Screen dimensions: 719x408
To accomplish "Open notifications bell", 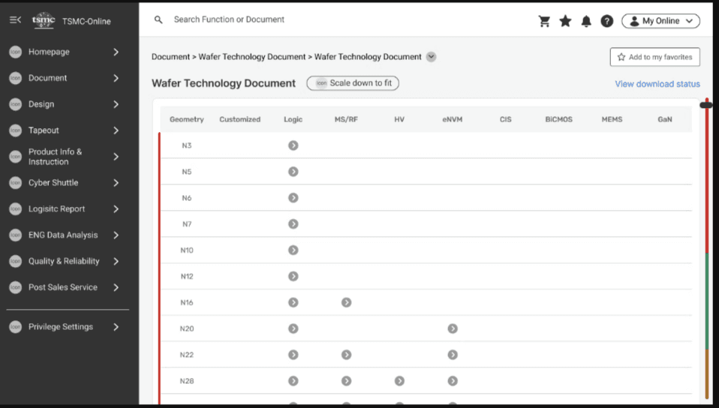I will point(586,21).
